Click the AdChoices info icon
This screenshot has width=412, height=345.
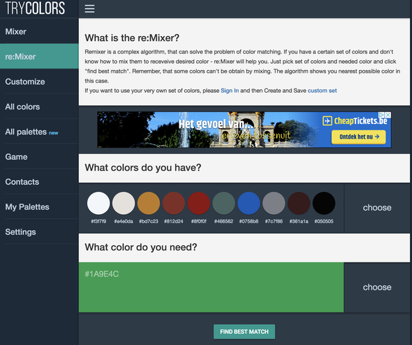click(x=382, y=115)
